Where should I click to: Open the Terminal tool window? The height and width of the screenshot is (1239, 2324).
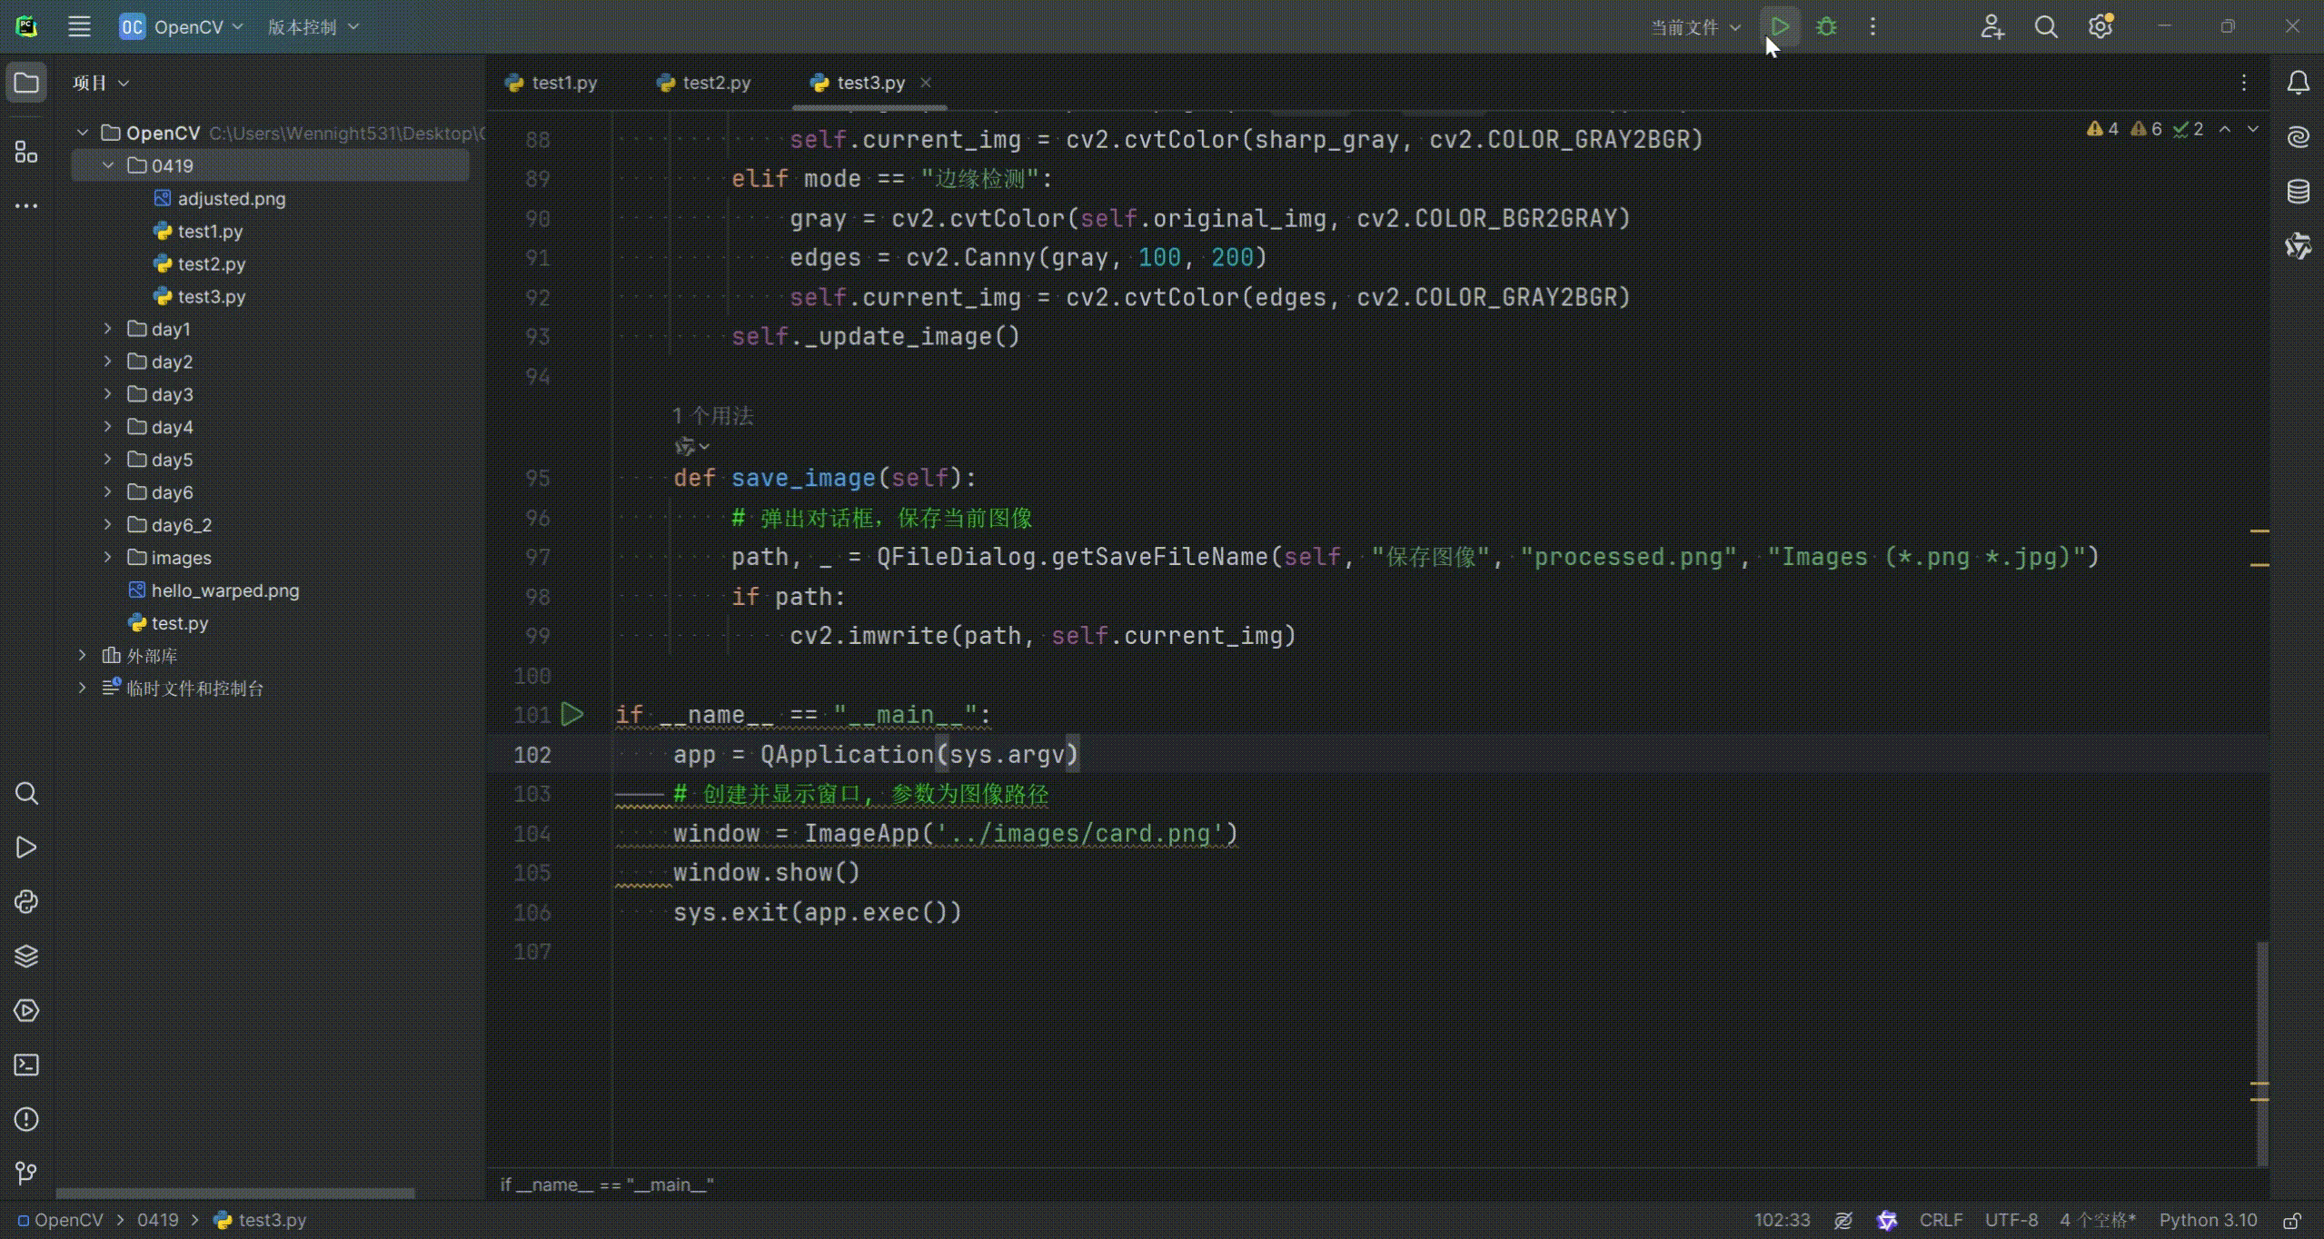tap(26, 1065)
